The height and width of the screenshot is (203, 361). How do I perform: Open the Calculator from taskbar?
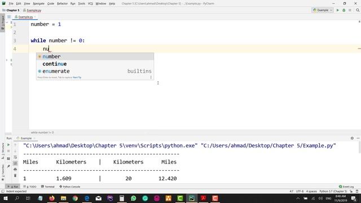pos(122,198)
